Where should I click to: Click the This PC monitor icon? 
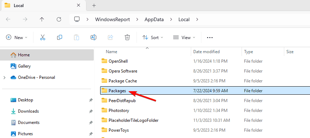(x=77, y=19)
